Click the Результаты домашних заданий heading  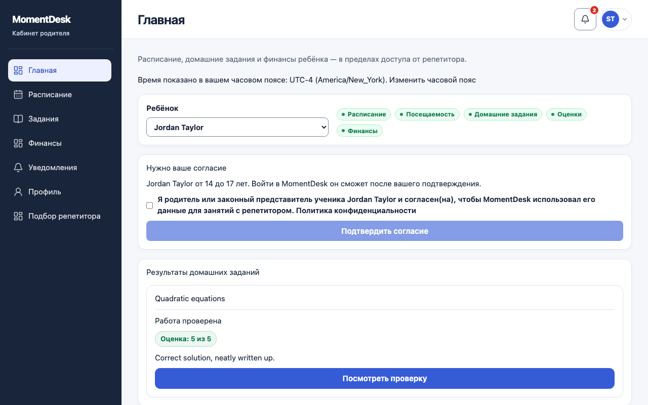click(x=203, y=272)
